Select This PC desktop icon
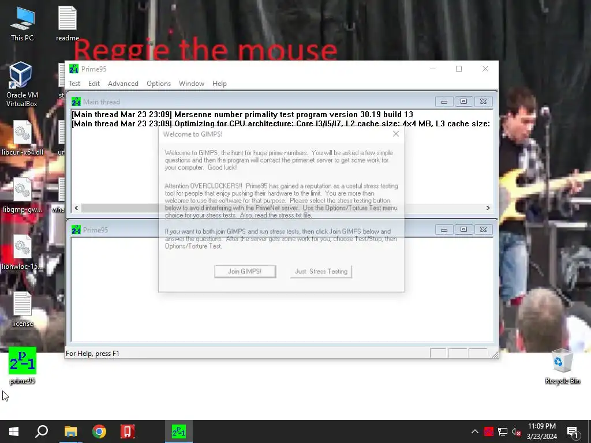The image size is (591, 443). tap(23, 24)
